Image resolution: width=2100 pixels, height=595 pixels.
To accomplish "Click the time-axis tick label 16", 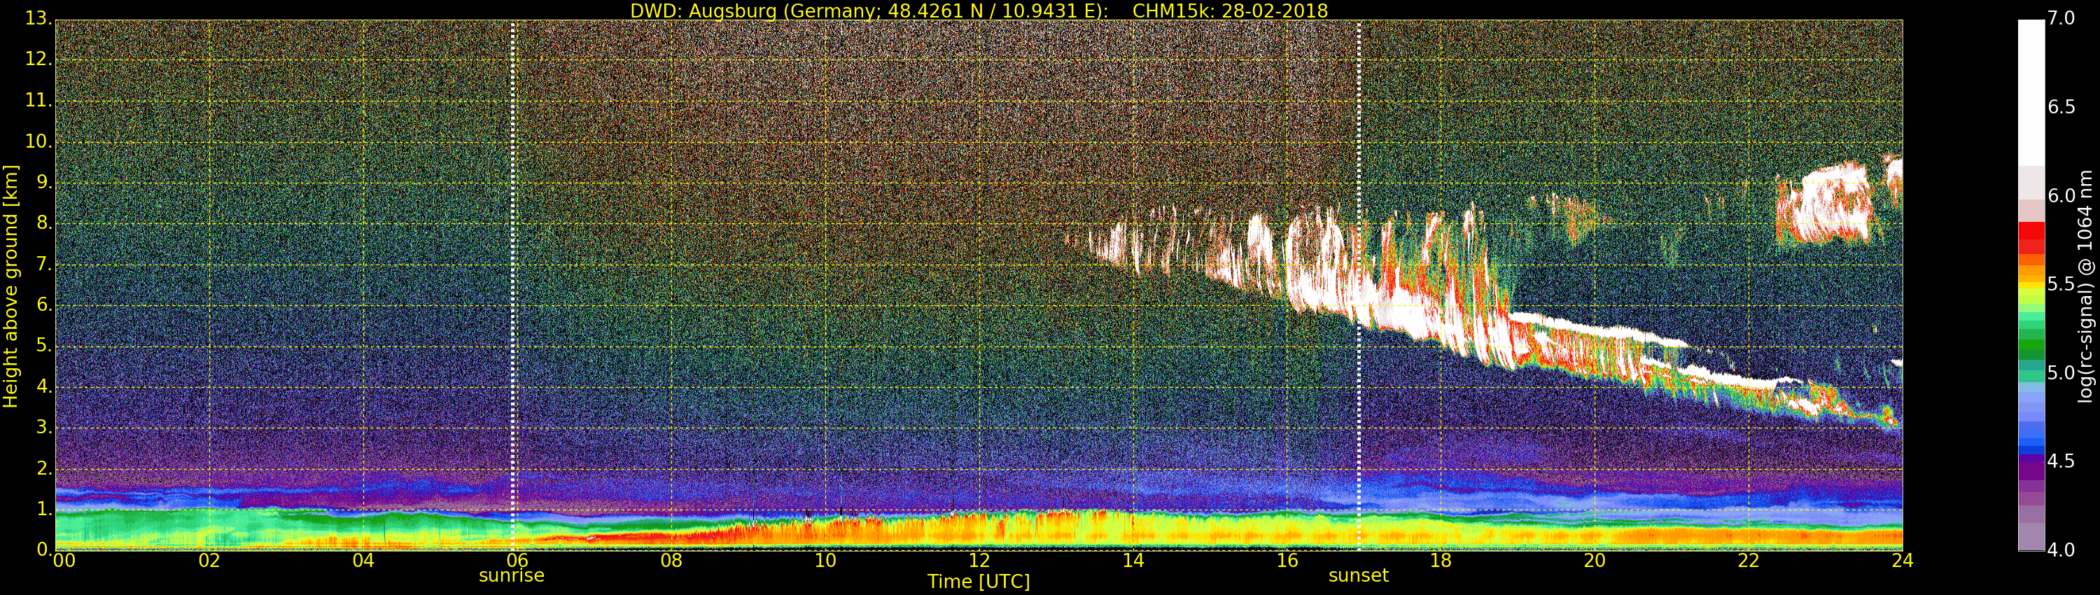I will point(1288,561).
